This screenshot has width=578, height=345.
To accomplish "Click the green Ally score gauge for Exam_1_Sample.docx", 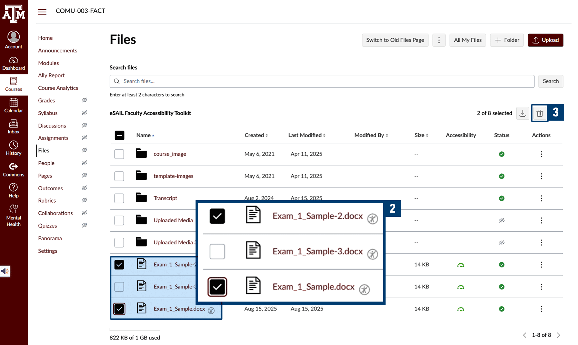I will pos(461,309).
